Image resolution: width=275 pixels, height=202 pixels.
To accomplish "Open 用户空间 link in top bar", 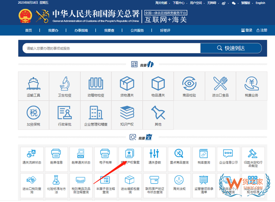I will [196, 3].
